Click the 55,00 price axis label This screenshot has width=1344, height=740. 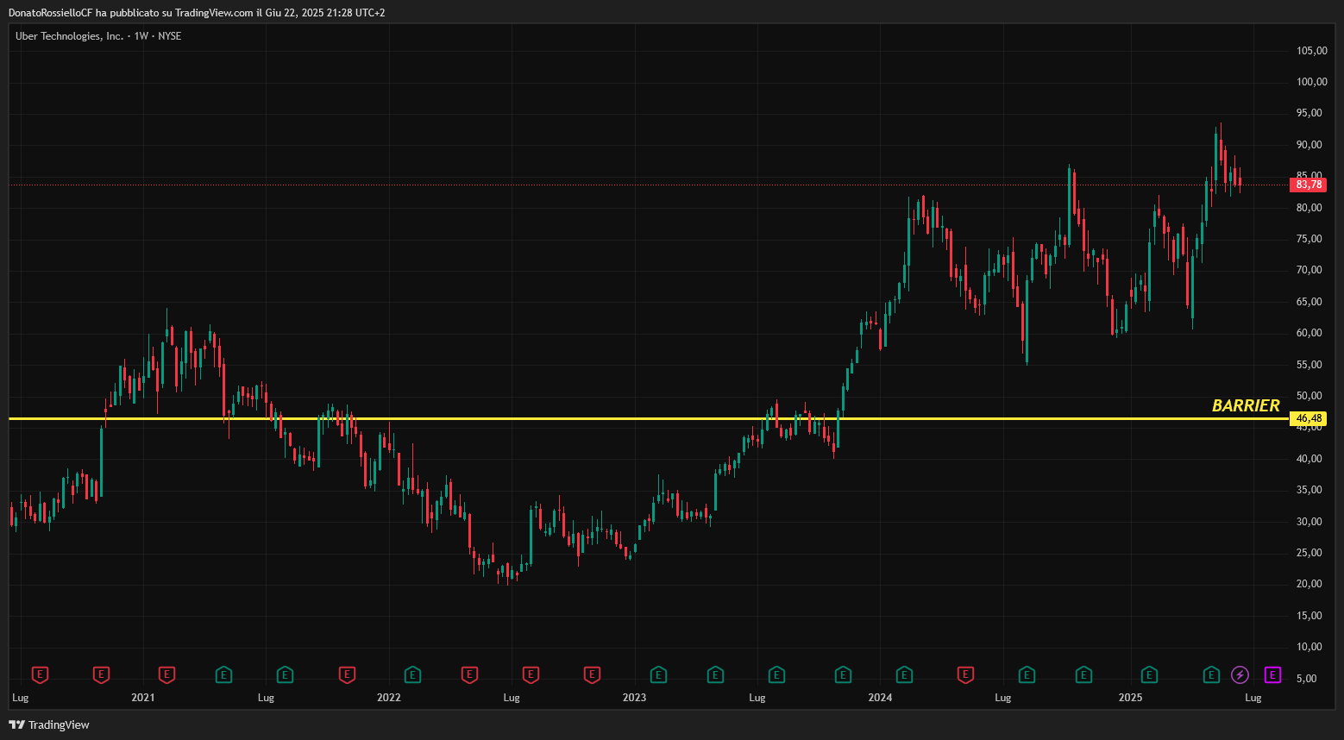1309,365
